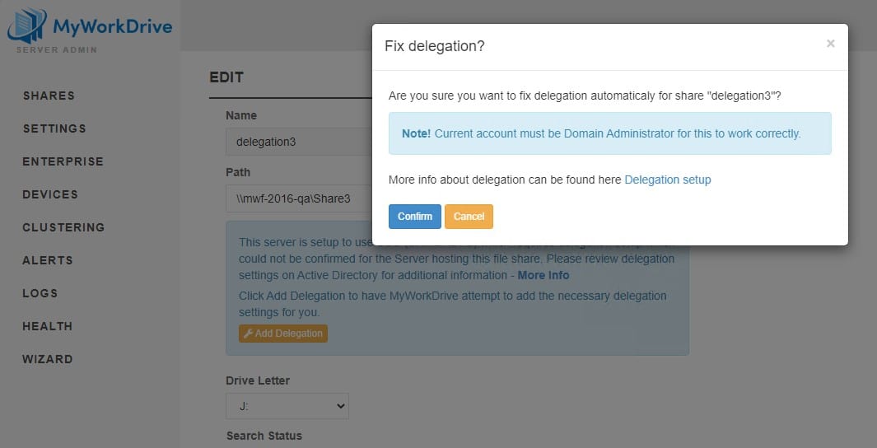Open the Enterprise menu item

point(63,161)
